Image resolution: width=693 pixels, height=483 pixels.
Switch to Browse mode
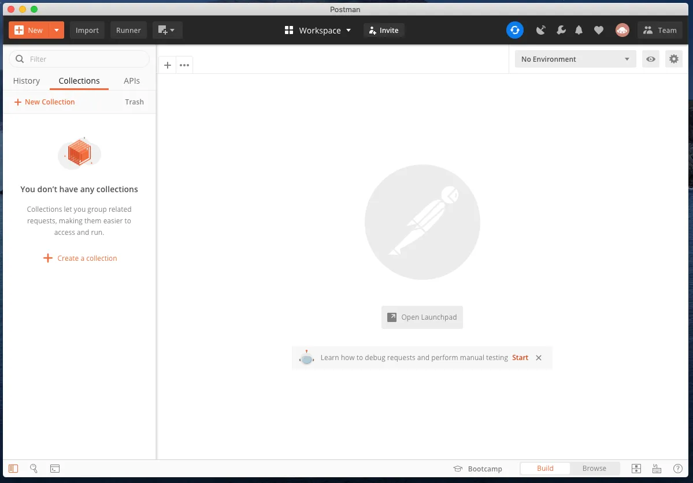594,469
